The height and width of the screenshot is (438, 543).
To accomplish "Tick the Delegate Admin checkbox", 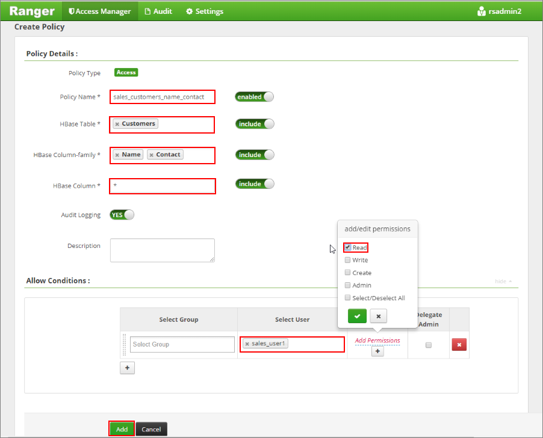I will point(429,345).
